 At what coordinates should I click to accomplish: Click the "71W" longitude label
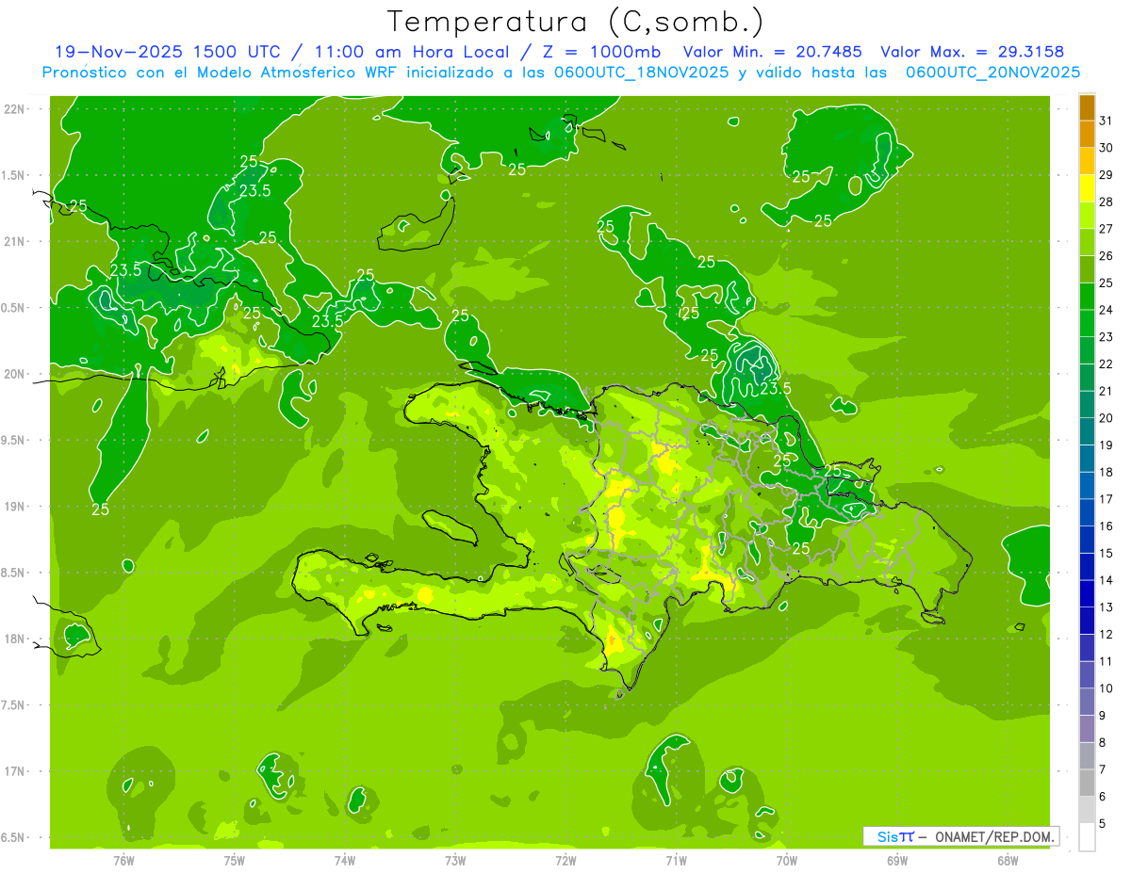coord(676,861)
